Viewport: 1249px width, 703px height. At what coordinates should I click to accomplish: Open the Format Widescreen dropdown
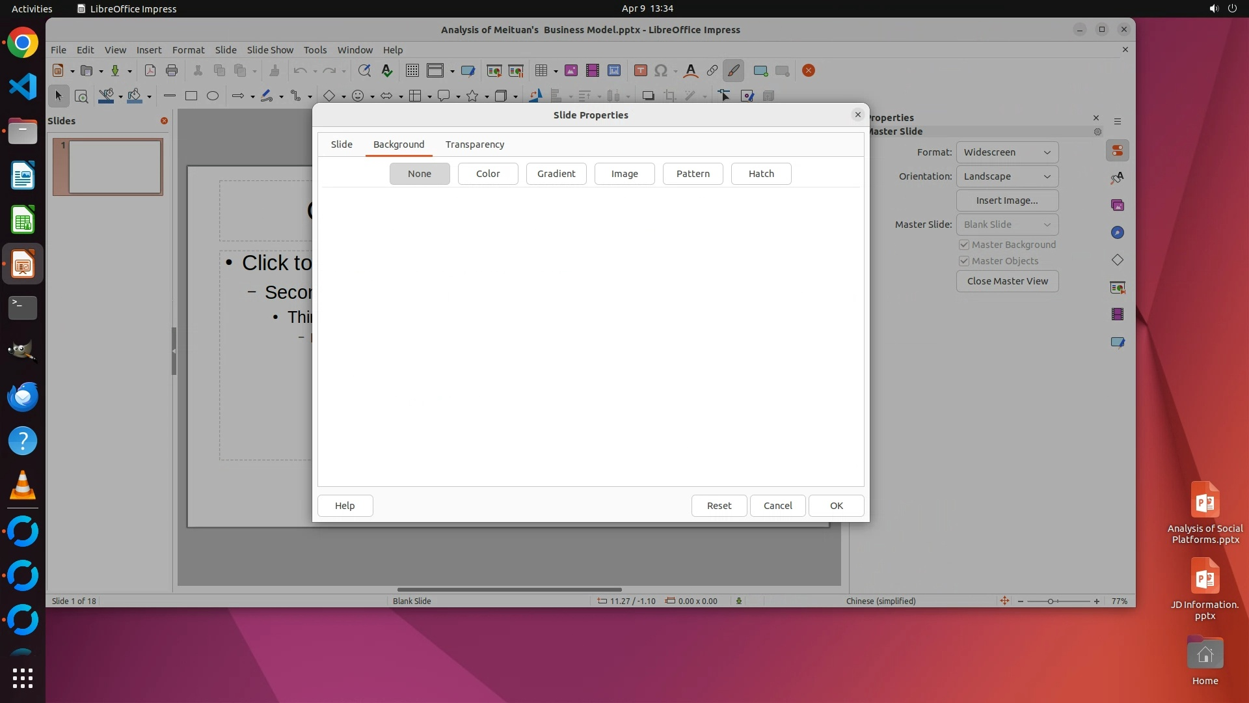pos(1006,152)
